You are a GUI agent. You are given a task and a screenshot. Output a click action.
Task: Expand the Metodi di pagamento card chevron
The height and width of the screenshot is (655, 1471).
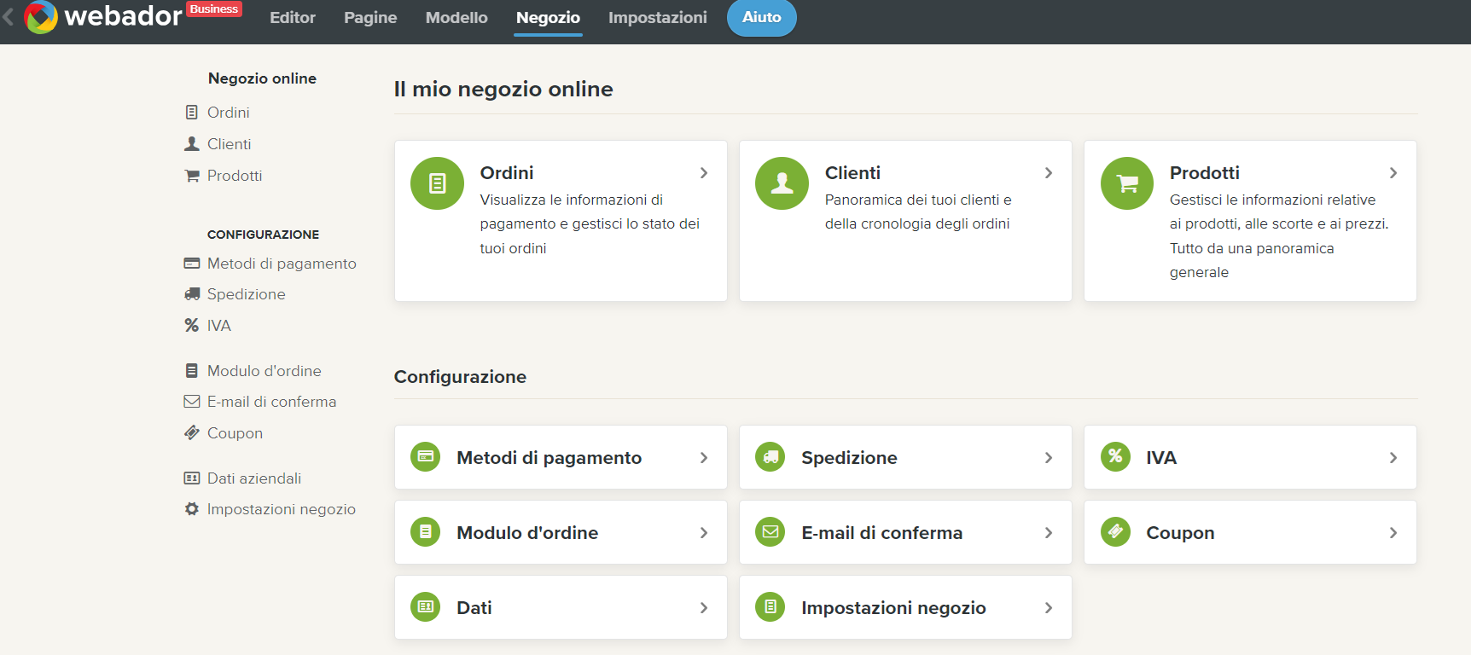704,458
